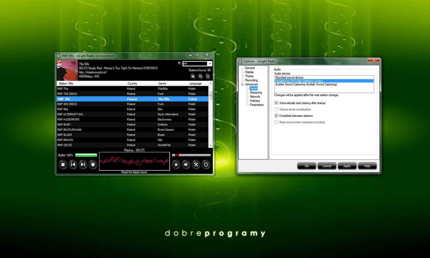
Task: Open Network options page
Action: tap(255, 97)
